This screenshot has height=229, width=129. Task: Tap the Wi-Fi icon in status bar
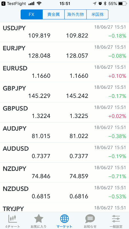(x=39, y=3)
